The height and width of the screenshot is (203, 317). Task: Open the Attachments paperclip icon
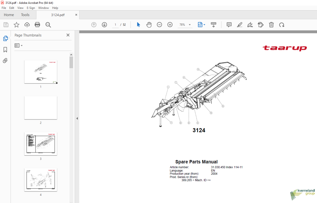[x=5, y=61]
